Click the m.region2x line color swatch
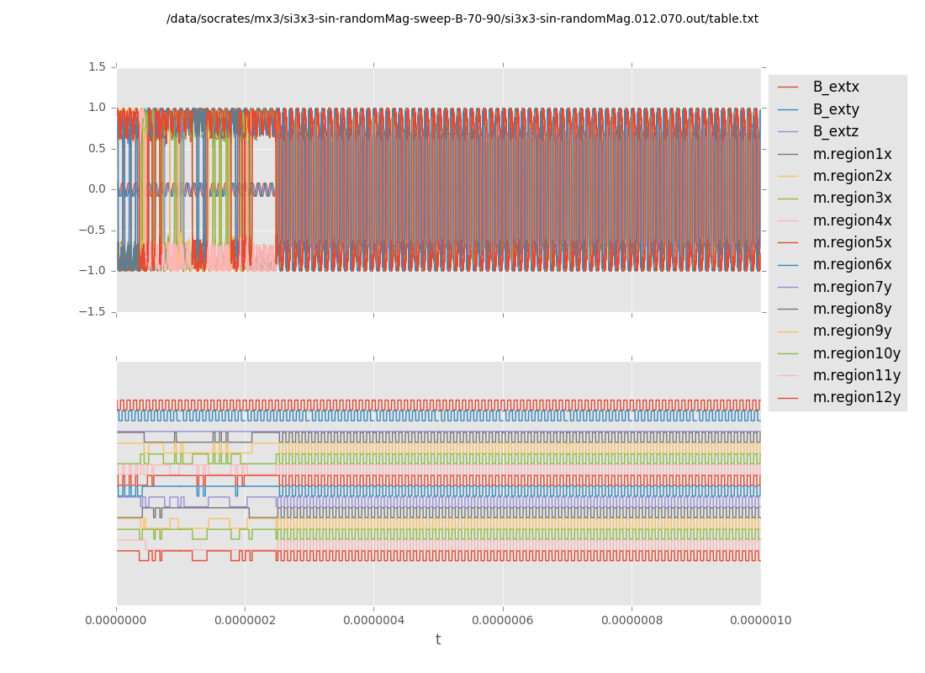The height and width of the screenshot is (673, 925). (788, 177)
